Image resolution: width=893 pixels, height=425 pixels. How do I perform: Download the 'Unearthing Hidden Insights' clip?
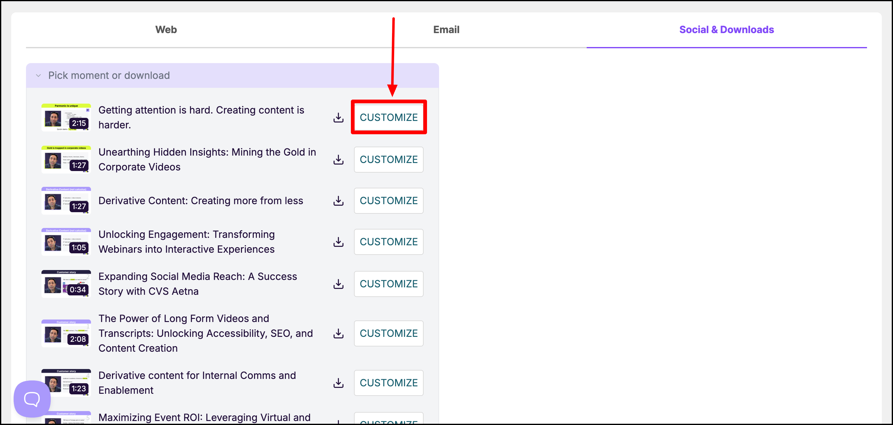(338, 160)
